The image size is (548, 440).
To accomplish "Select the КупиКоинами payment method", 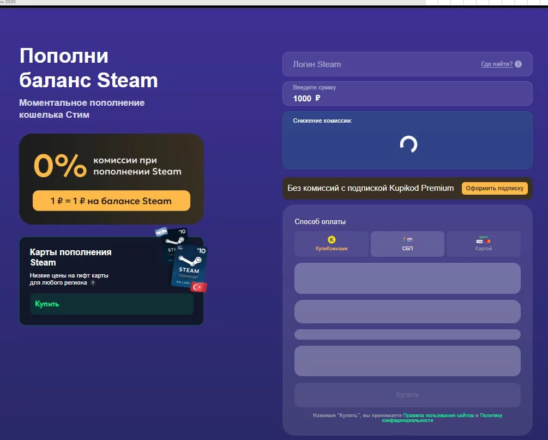I will (x=332, y=244).
